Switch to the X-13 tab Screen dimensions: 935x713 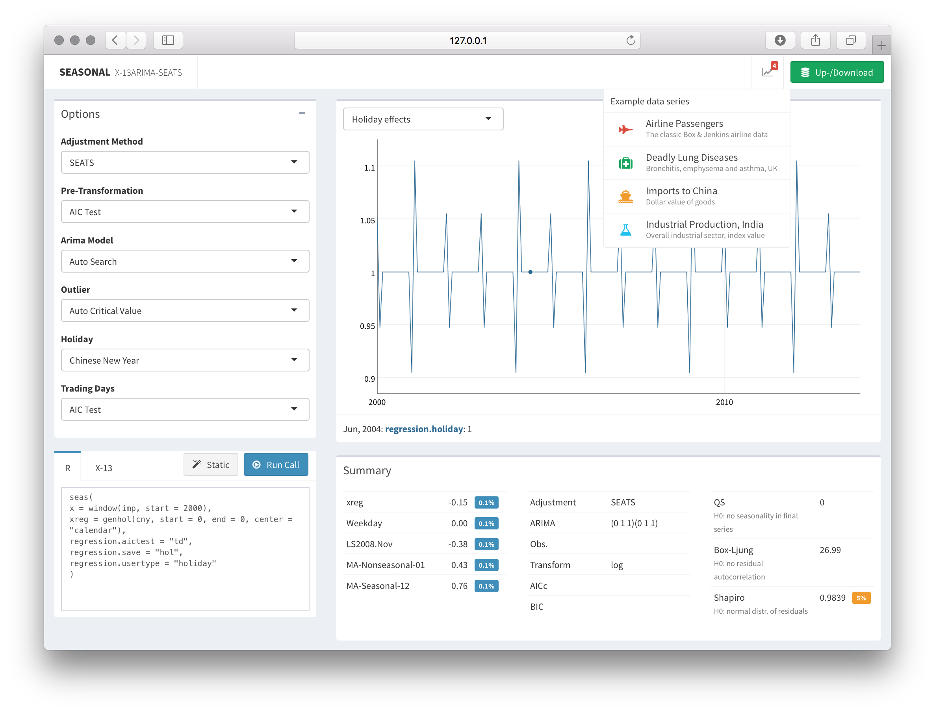pyautogui.click(x=104, y=468)
